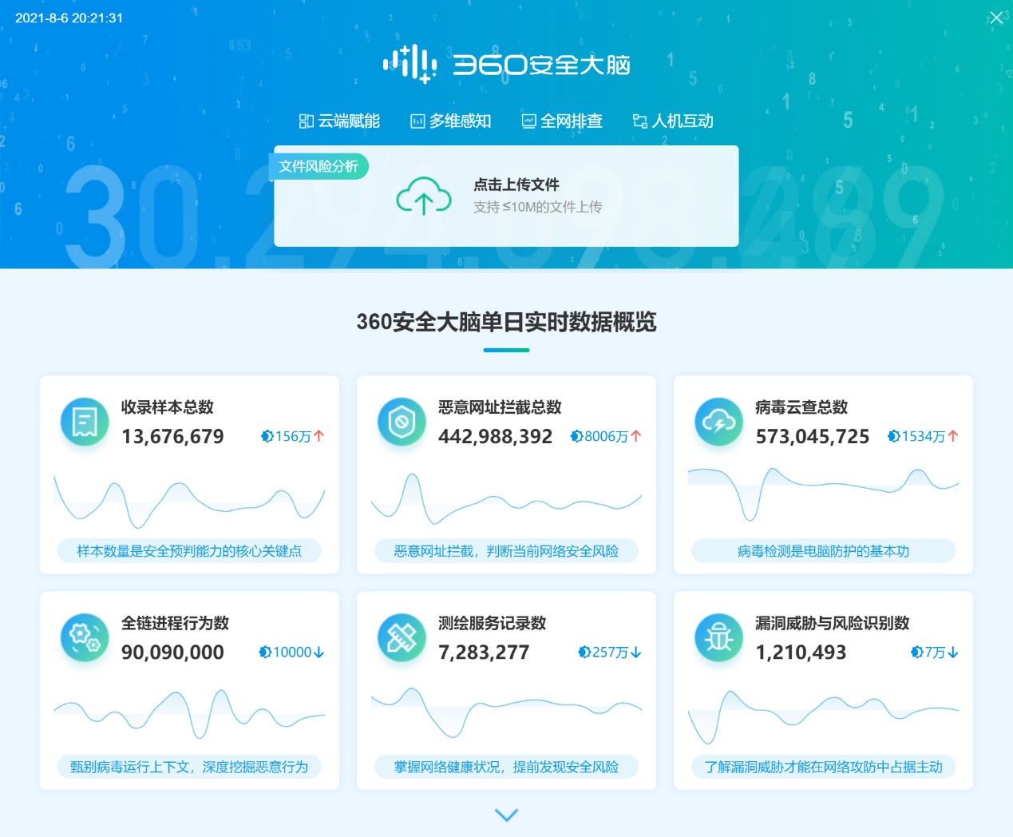Click 点击上传文件 to upload a file
1013x837 pixels.
click(517, 184)
